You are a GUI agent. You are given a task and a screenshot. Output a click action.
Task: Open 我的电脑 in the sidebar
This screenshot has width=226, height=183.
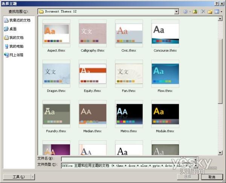(x=16, y=46)
